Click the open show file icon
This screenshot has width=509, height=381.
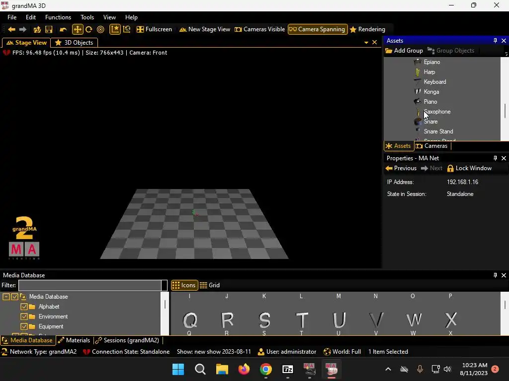coord(37,29)
